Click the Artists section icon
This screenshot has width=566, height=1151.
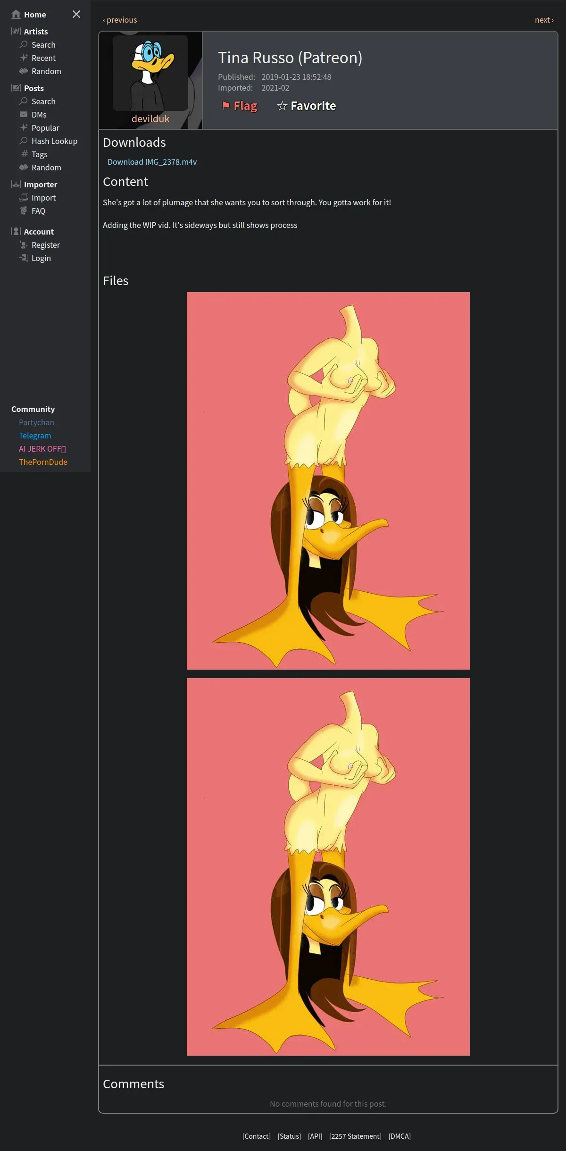pos(16,31)
